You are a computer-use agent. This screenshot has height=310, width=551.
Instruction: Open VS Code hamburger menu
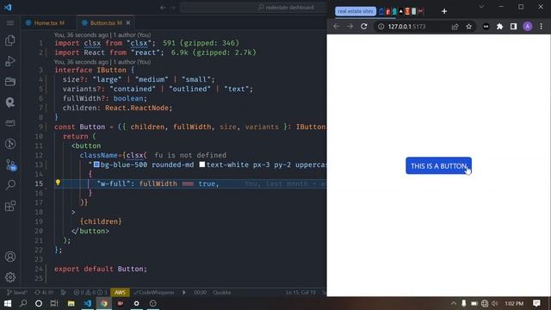tap(10, 23)
